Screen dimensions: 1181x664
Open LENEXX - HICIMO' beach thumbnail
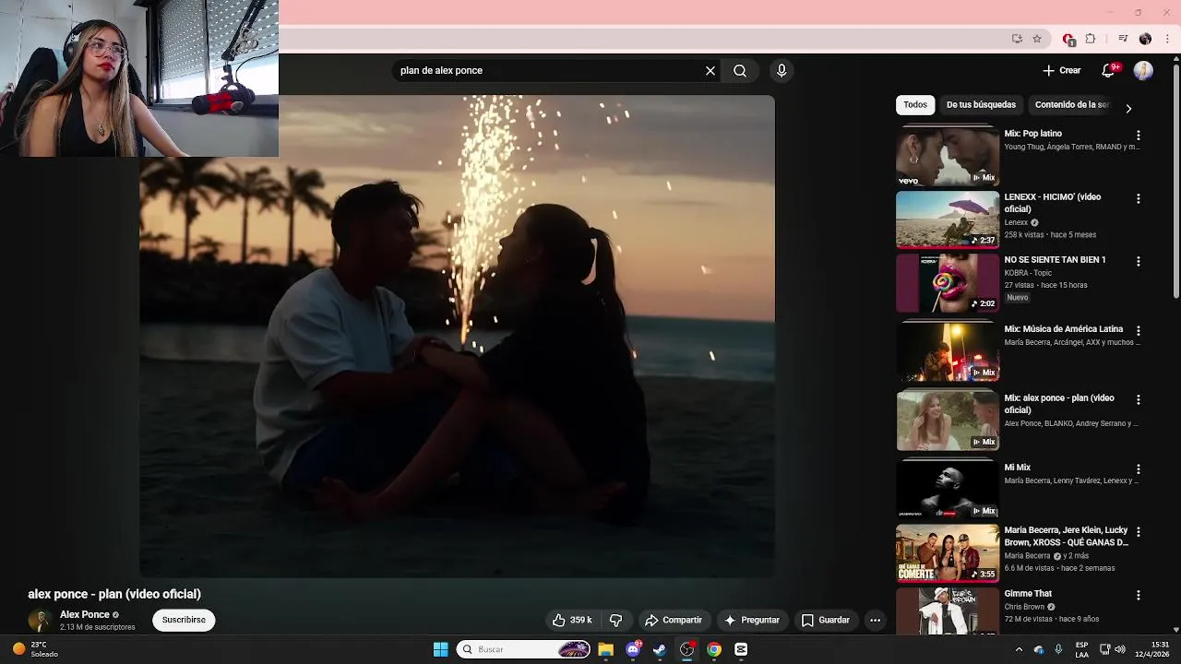point(948,219)
